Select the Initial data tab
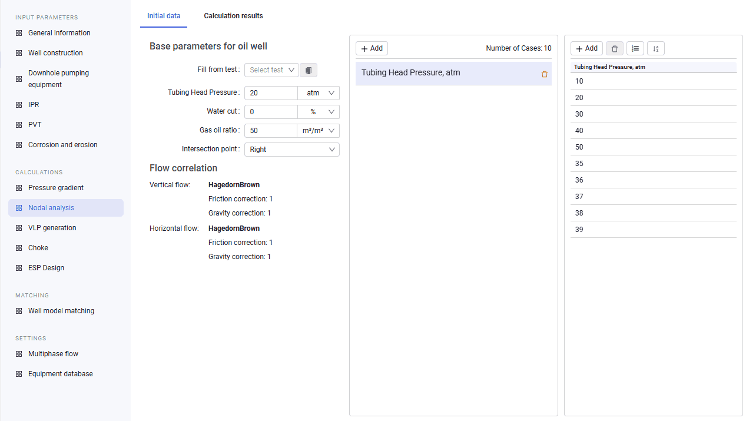Viewport: 746px width, 421px height. (164, 16)
